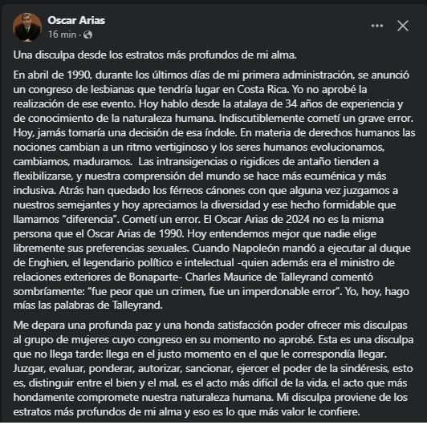Click the word "sindéresis" in the last paragraph

tap(363, 368)
